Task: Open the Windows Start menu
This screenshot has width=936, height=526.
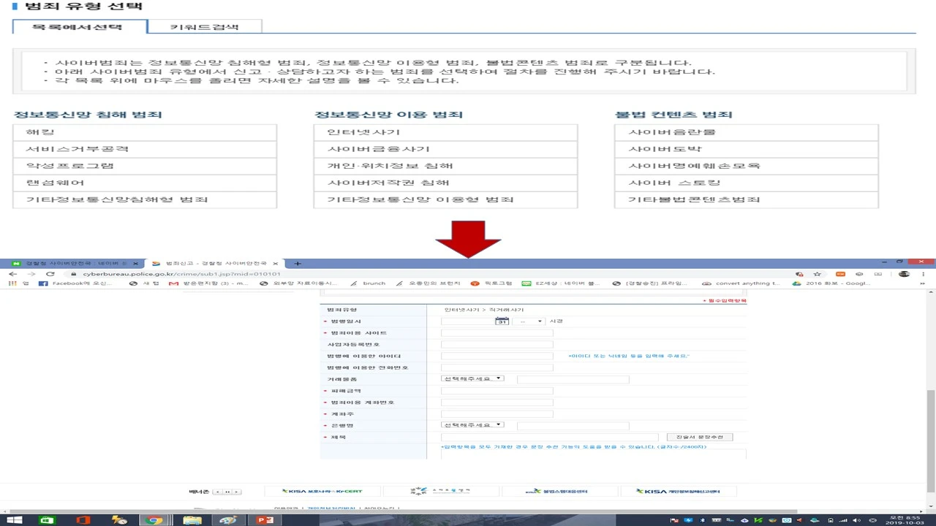Action: coord(14,520)
